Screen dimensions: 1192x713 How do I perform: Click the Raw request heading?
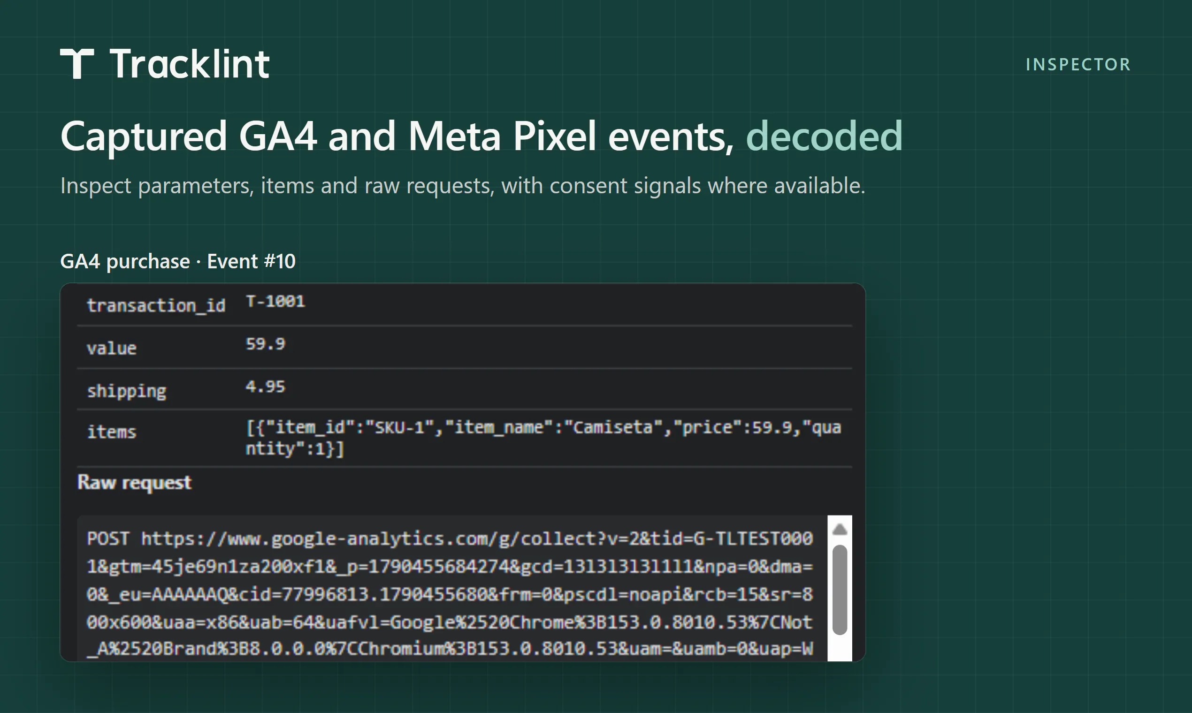coord(134,482)
